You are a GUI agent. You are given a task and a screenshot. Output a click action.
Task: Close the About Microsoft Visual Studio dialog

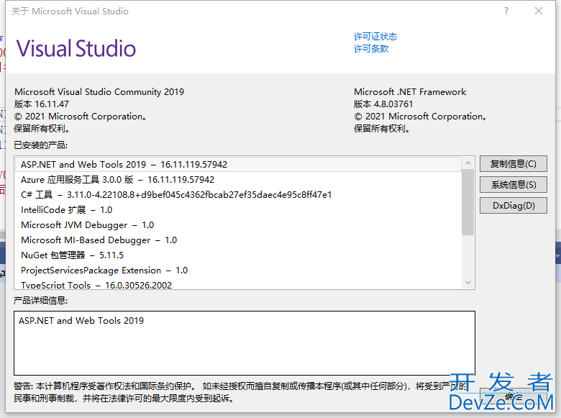pyautogui.click(x=539, y=12)
